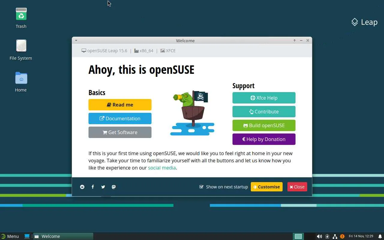This screenshot has height=240, width=384.
Task: Open the File System desktop icon
Action: pos(21,46)
